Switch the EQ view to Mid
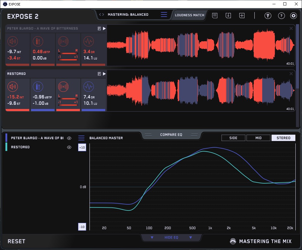Image resolution: width=302 pixels, height=250 pixels. [x=258, y=138]
